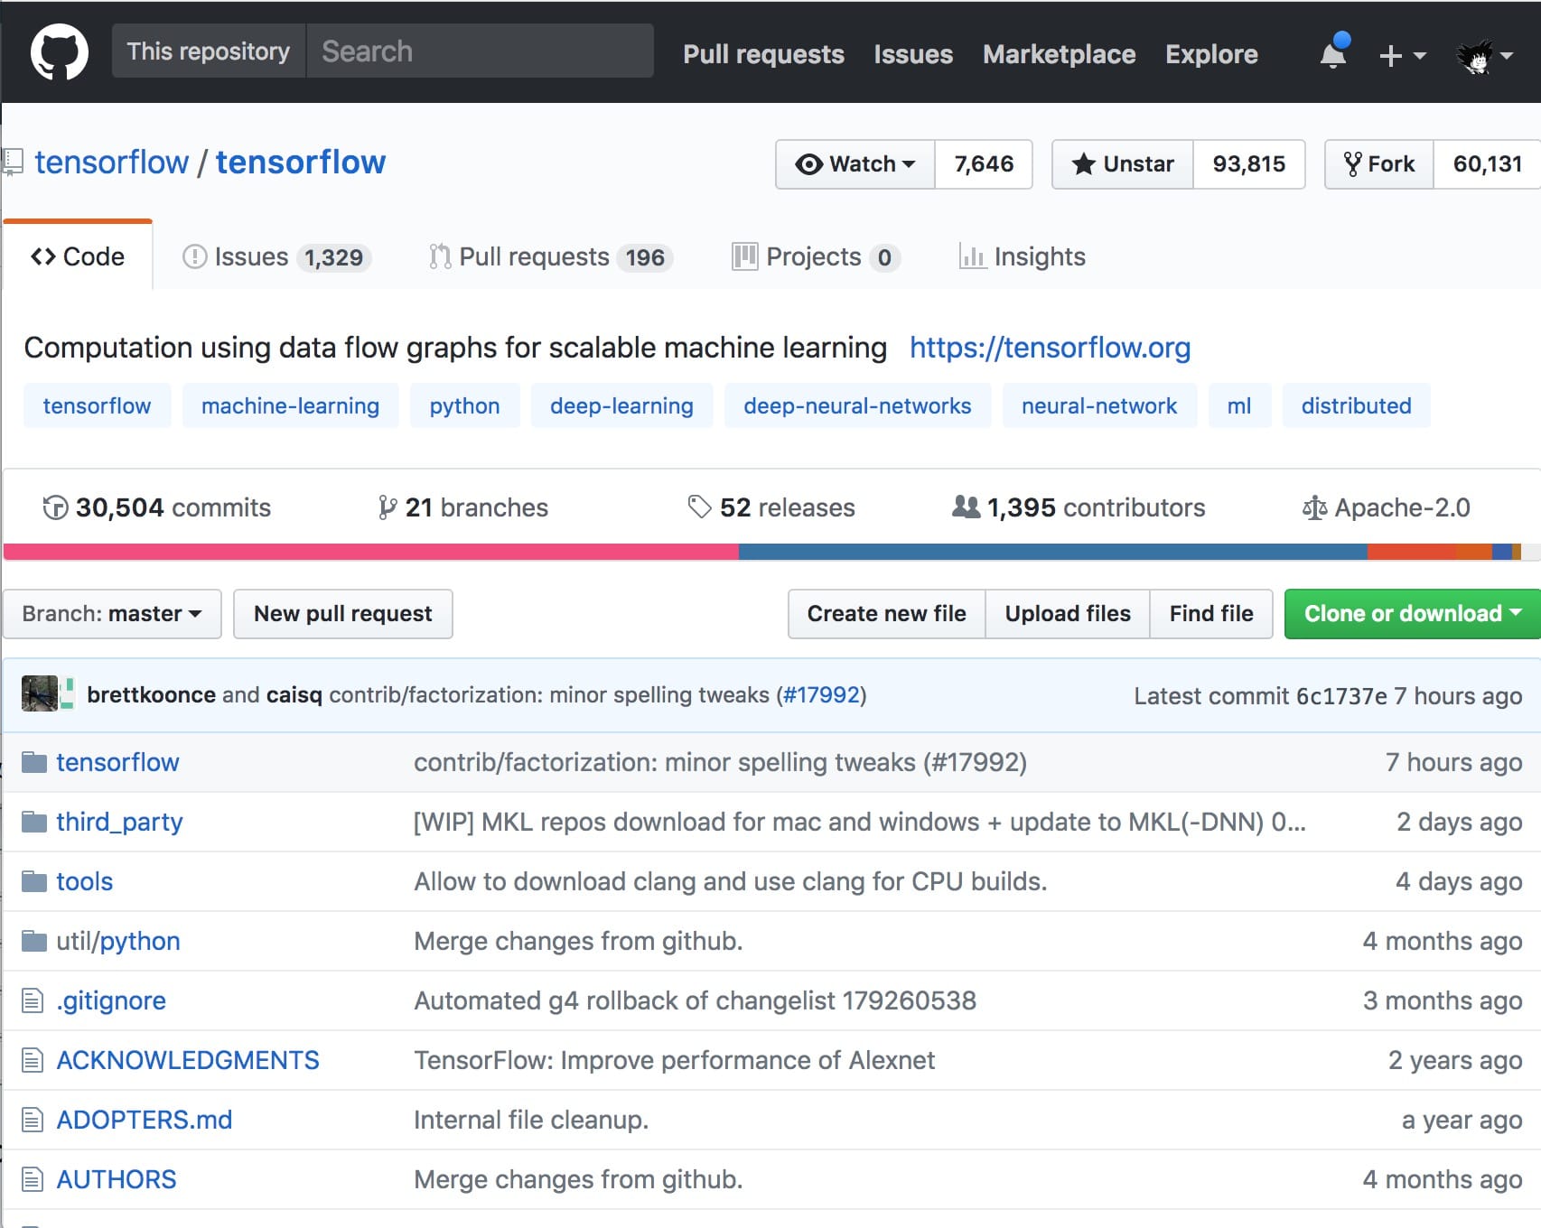Viewport: 1541px width, 1228px height.
Task: Click the ADOPTERS.md file icon
Action: [x=33, y=1120]
